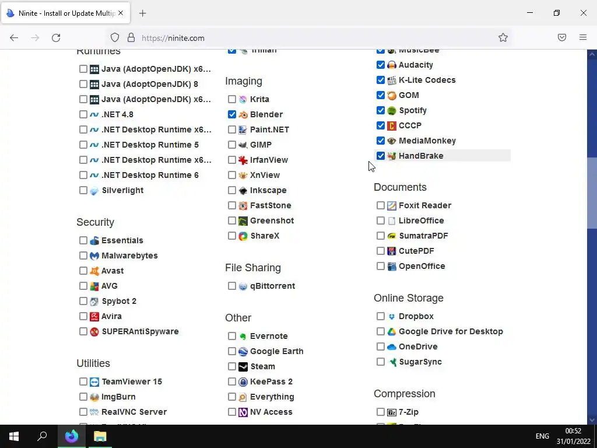Image resolution: width=597 pixels, height=448 pixels.
Task: Uncheck the Blender checkbox
Action: pos(232,114)
